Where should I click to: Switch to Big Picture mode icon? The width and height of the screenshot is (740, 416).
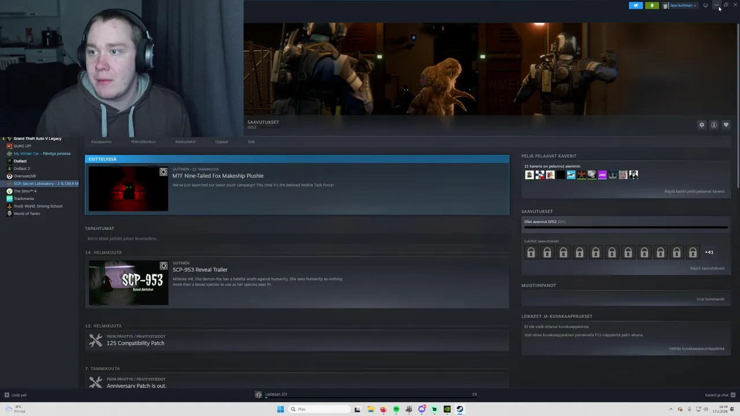(x=705, y=5)
